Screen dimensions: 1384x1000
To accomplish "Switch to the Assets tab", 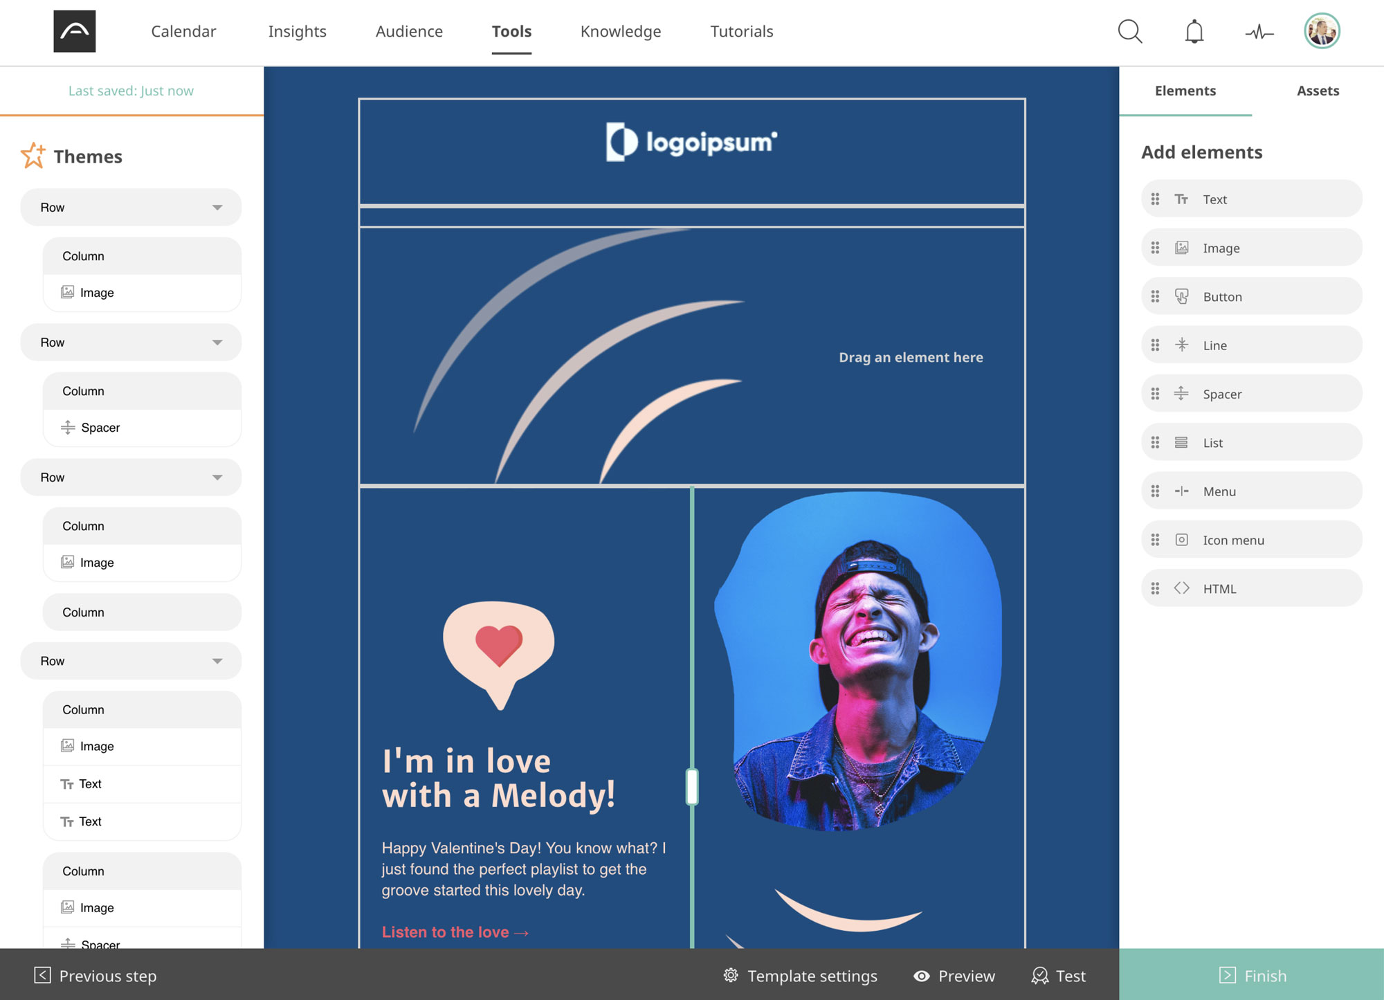I will tap(1318, 91).
